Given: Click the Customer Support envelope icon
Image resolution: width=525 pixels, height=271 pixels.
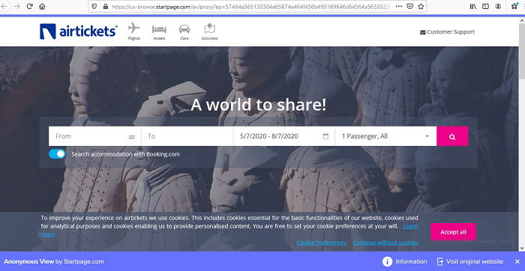Looking at the screenshot, I should pos(422,32).
